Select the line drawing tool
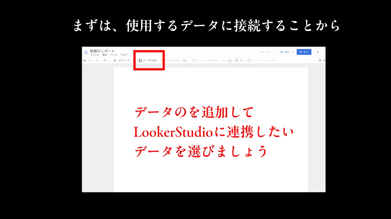 [x=242, y=60]
